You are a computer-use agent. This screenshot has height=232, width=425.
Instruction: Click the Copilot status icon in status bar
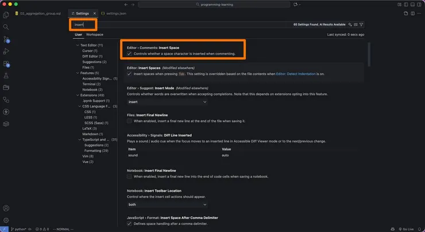click(393, 229)
